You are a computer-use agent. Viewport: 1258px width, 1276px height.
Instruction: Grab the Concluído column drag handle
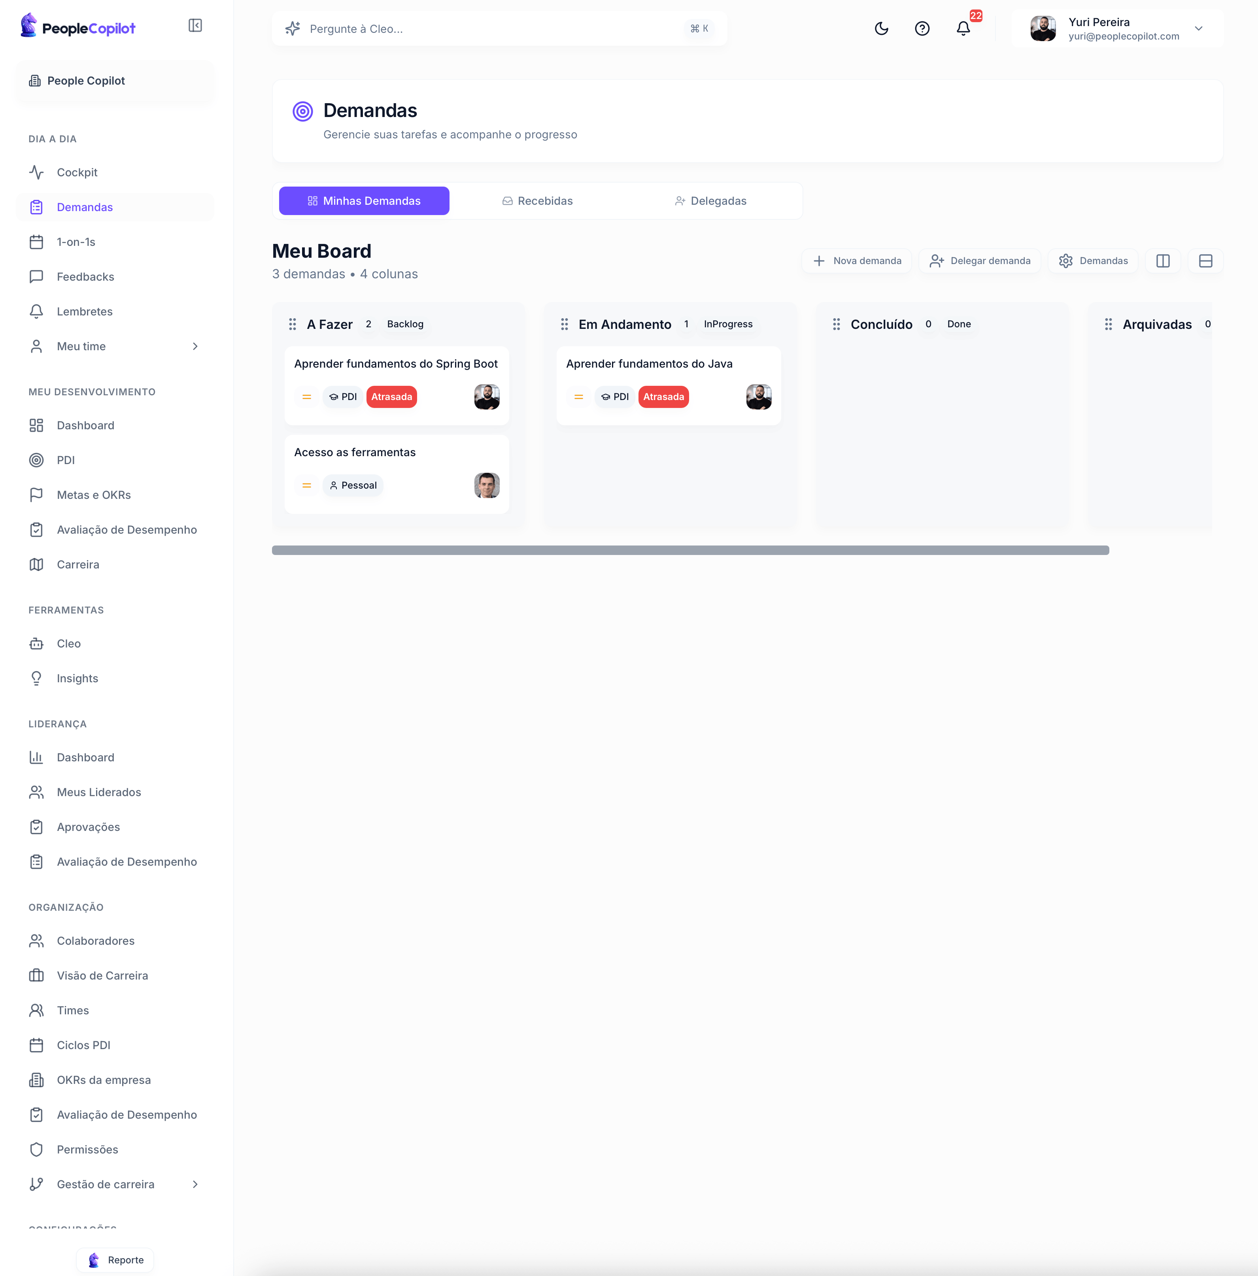coord(837,324)
